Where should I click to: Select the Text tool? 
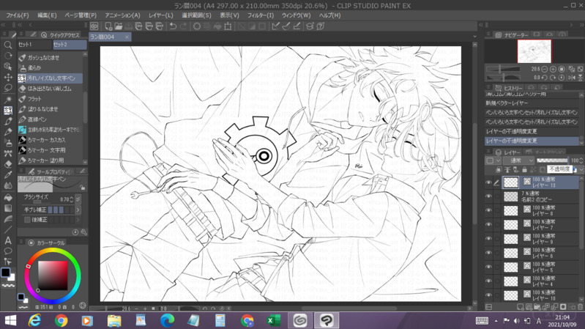[8, 240]
